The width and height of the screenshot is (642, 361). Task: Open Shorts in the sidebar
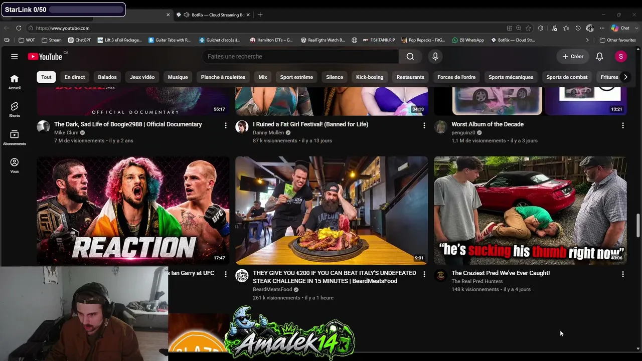(x=15, y=110)
